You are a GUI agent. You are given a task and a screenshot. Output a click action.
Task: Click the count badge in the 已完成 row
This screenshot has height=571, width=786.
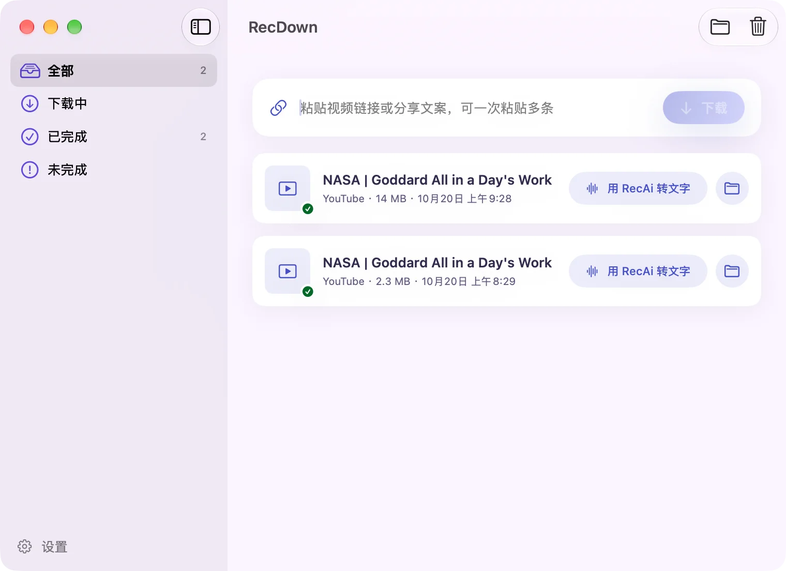[x=203, y=137]
